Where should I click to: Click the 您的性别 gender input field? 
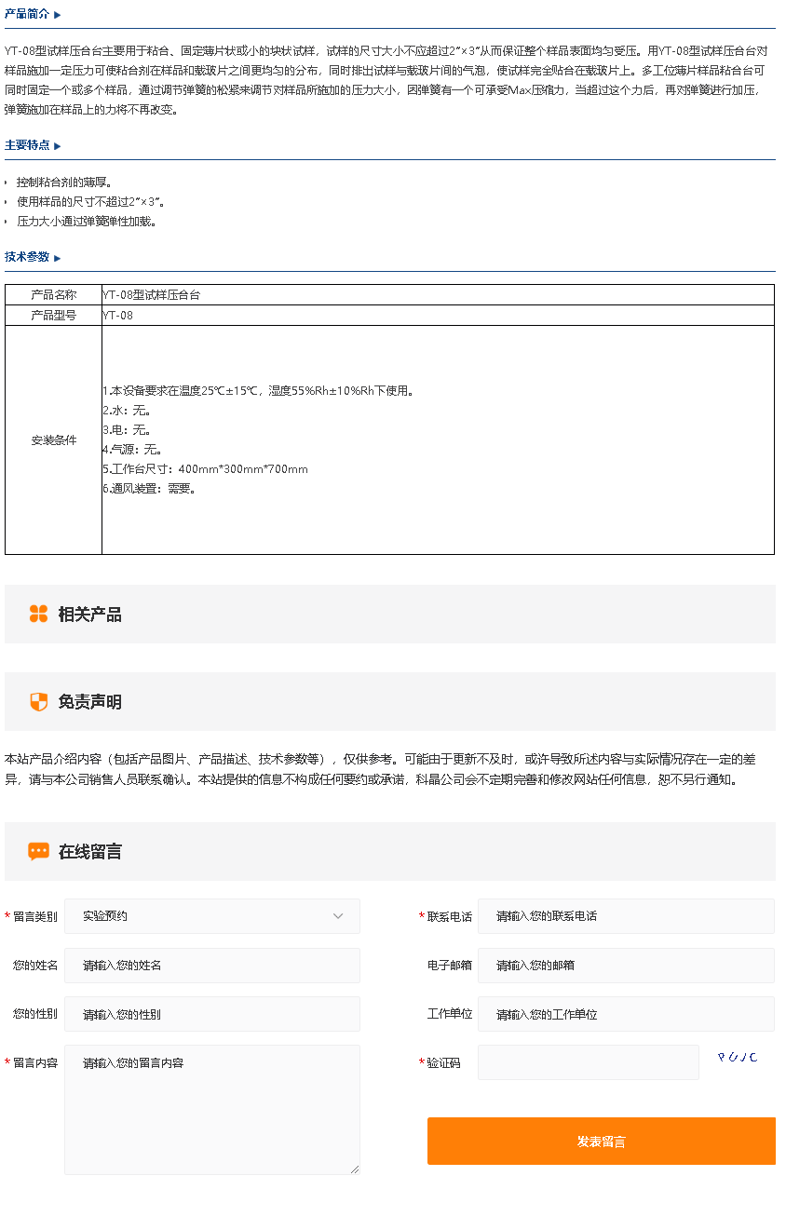coord(211,1014)
